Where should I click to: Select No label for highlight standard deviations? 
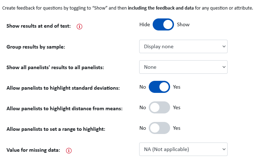click(142, 87)
